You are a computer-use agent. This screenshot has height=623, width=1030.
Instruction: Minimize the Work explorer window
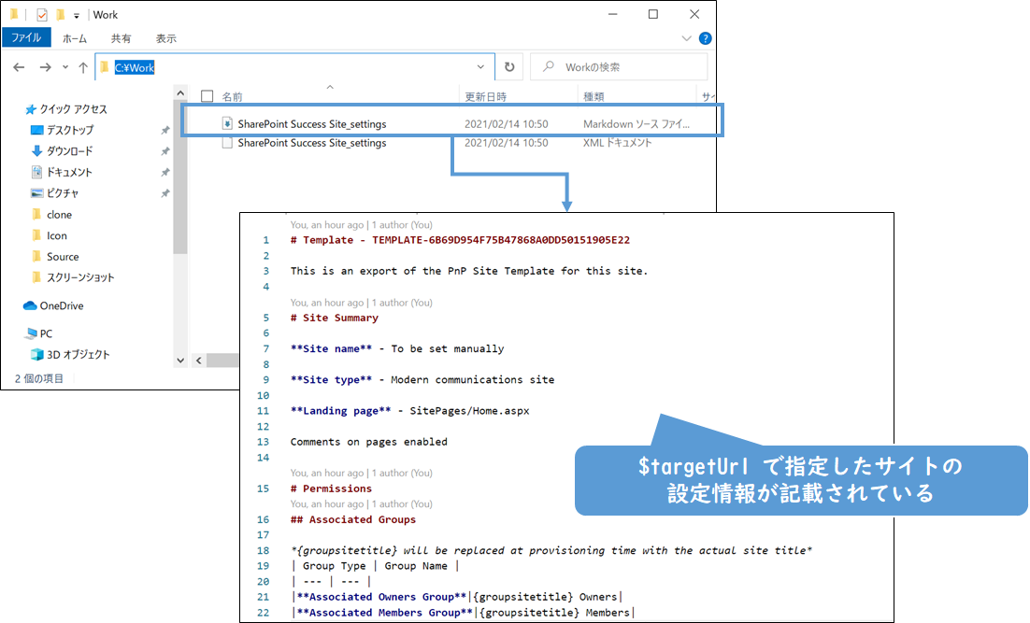coord(613,14)
